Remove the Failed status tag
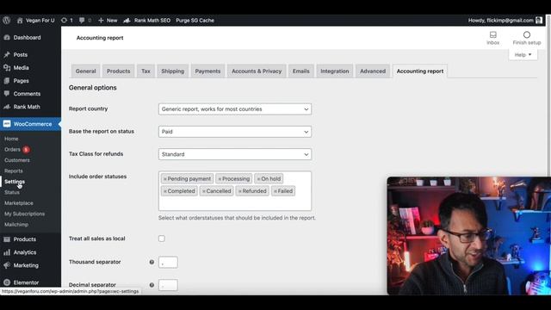 click(x=275, y=191)
